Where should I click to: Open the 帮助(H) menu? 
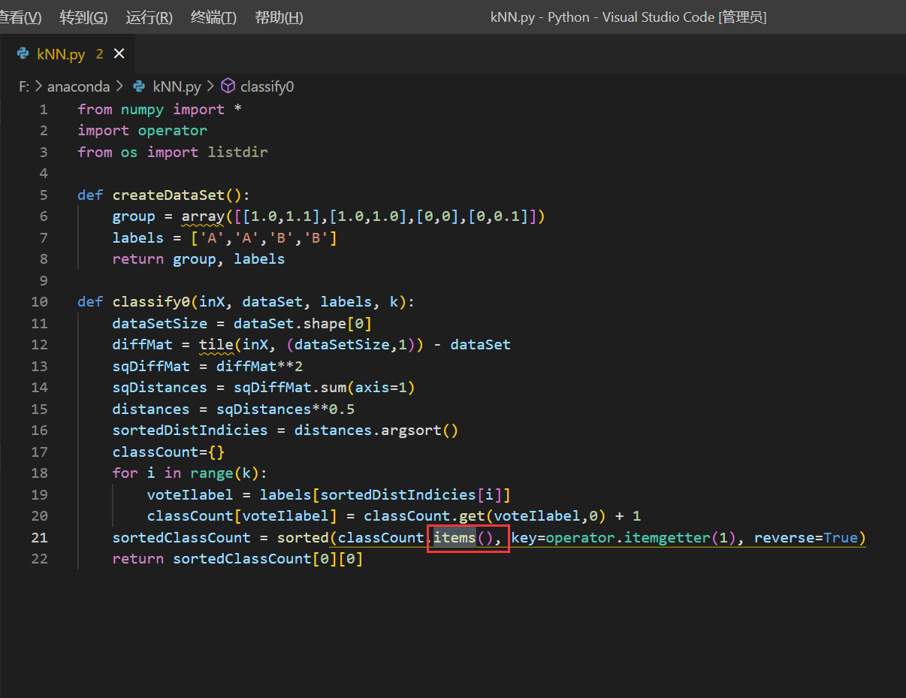279,17
